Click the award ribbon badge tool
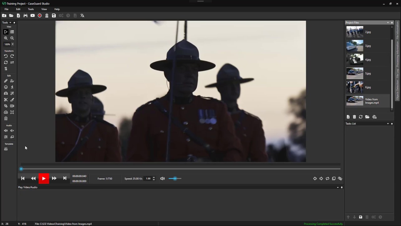 [x=6, y=119]
